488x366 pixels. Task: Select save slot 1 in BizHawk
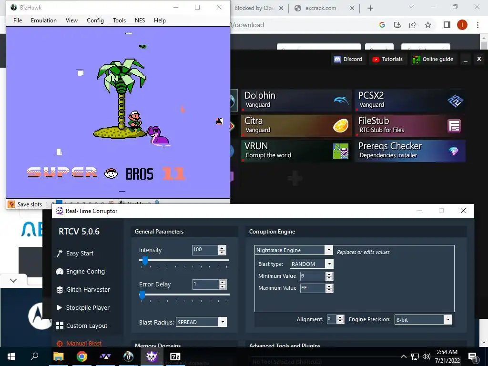47,204
